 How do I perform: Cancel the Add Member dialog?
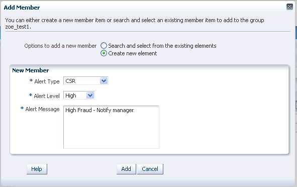click(150, 169)
